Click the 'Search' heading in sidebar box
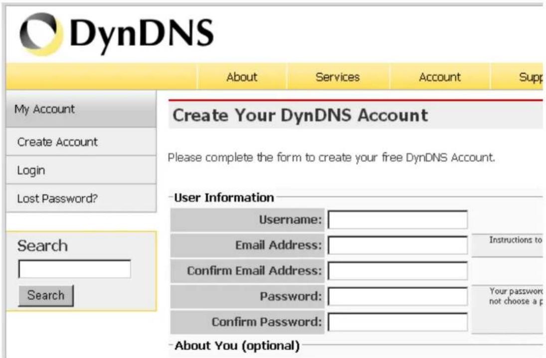This screenshot has width=546, height=358. [42, 246]
